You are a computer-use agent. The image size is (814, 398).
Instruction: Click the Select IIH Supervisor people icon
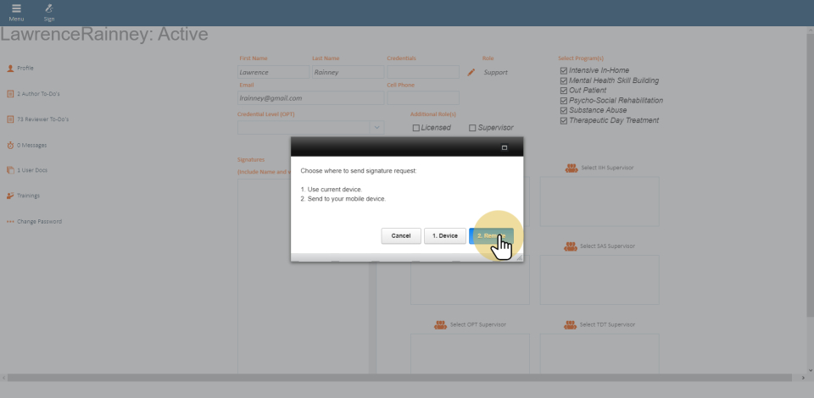coord(571,168)
